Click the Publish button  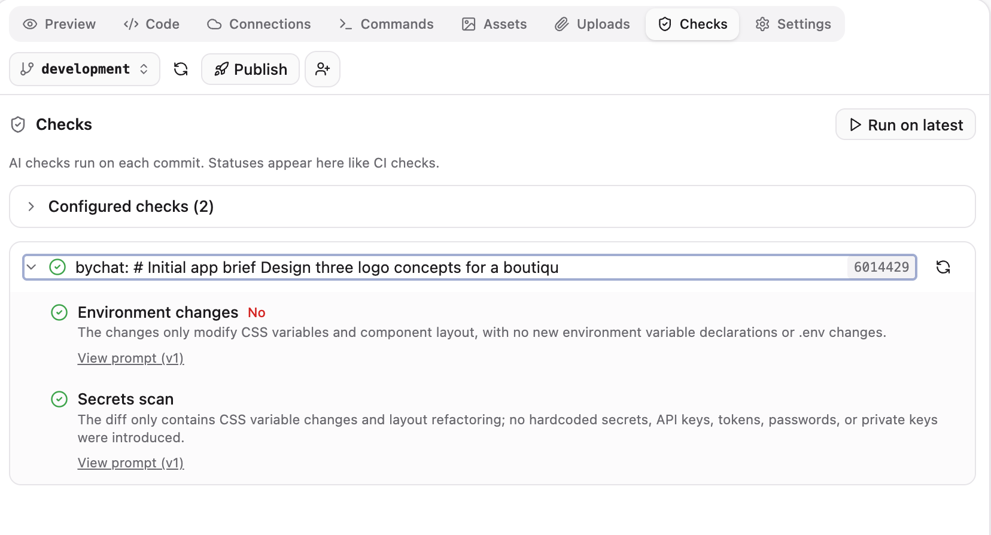click(250, 69)
